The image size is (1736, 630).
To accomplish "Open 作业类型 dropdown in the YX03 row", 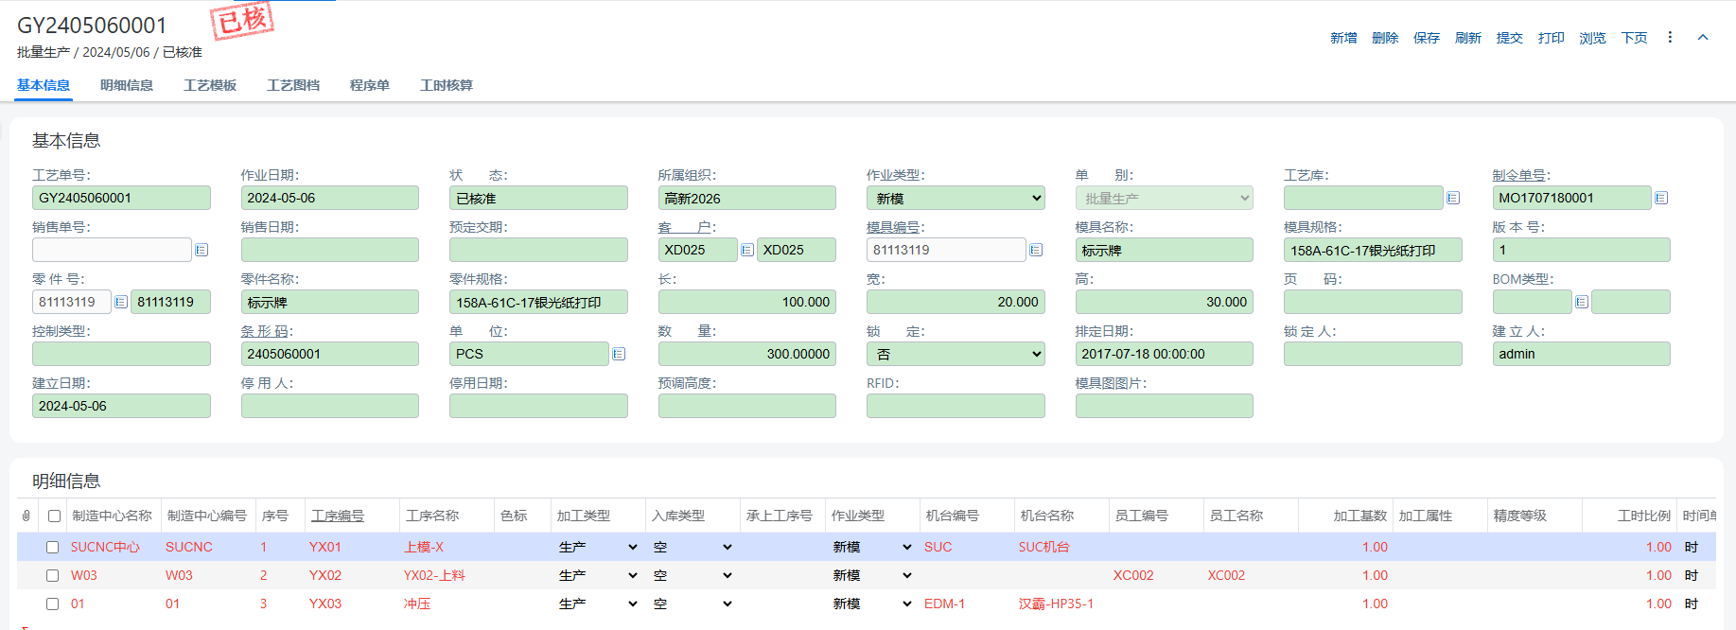I will [x=872, y=604].
